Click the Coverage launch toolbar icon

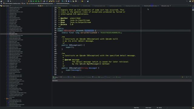(x=38, y=1)
